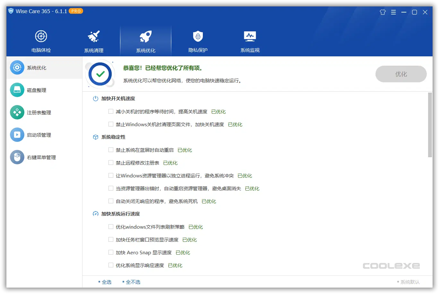Open 注册表整理 registry defrag sidebar icon
The height and width of the screenshot is (294, 439).
pos(17,113)
